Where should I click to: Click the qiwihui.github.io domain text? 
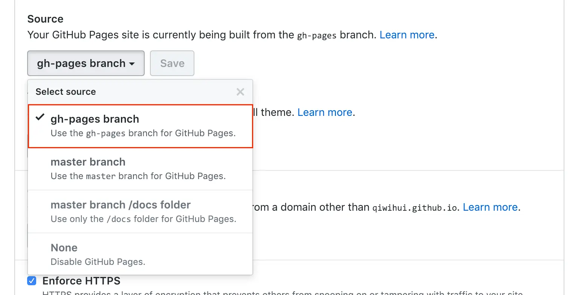coord(413,207)
